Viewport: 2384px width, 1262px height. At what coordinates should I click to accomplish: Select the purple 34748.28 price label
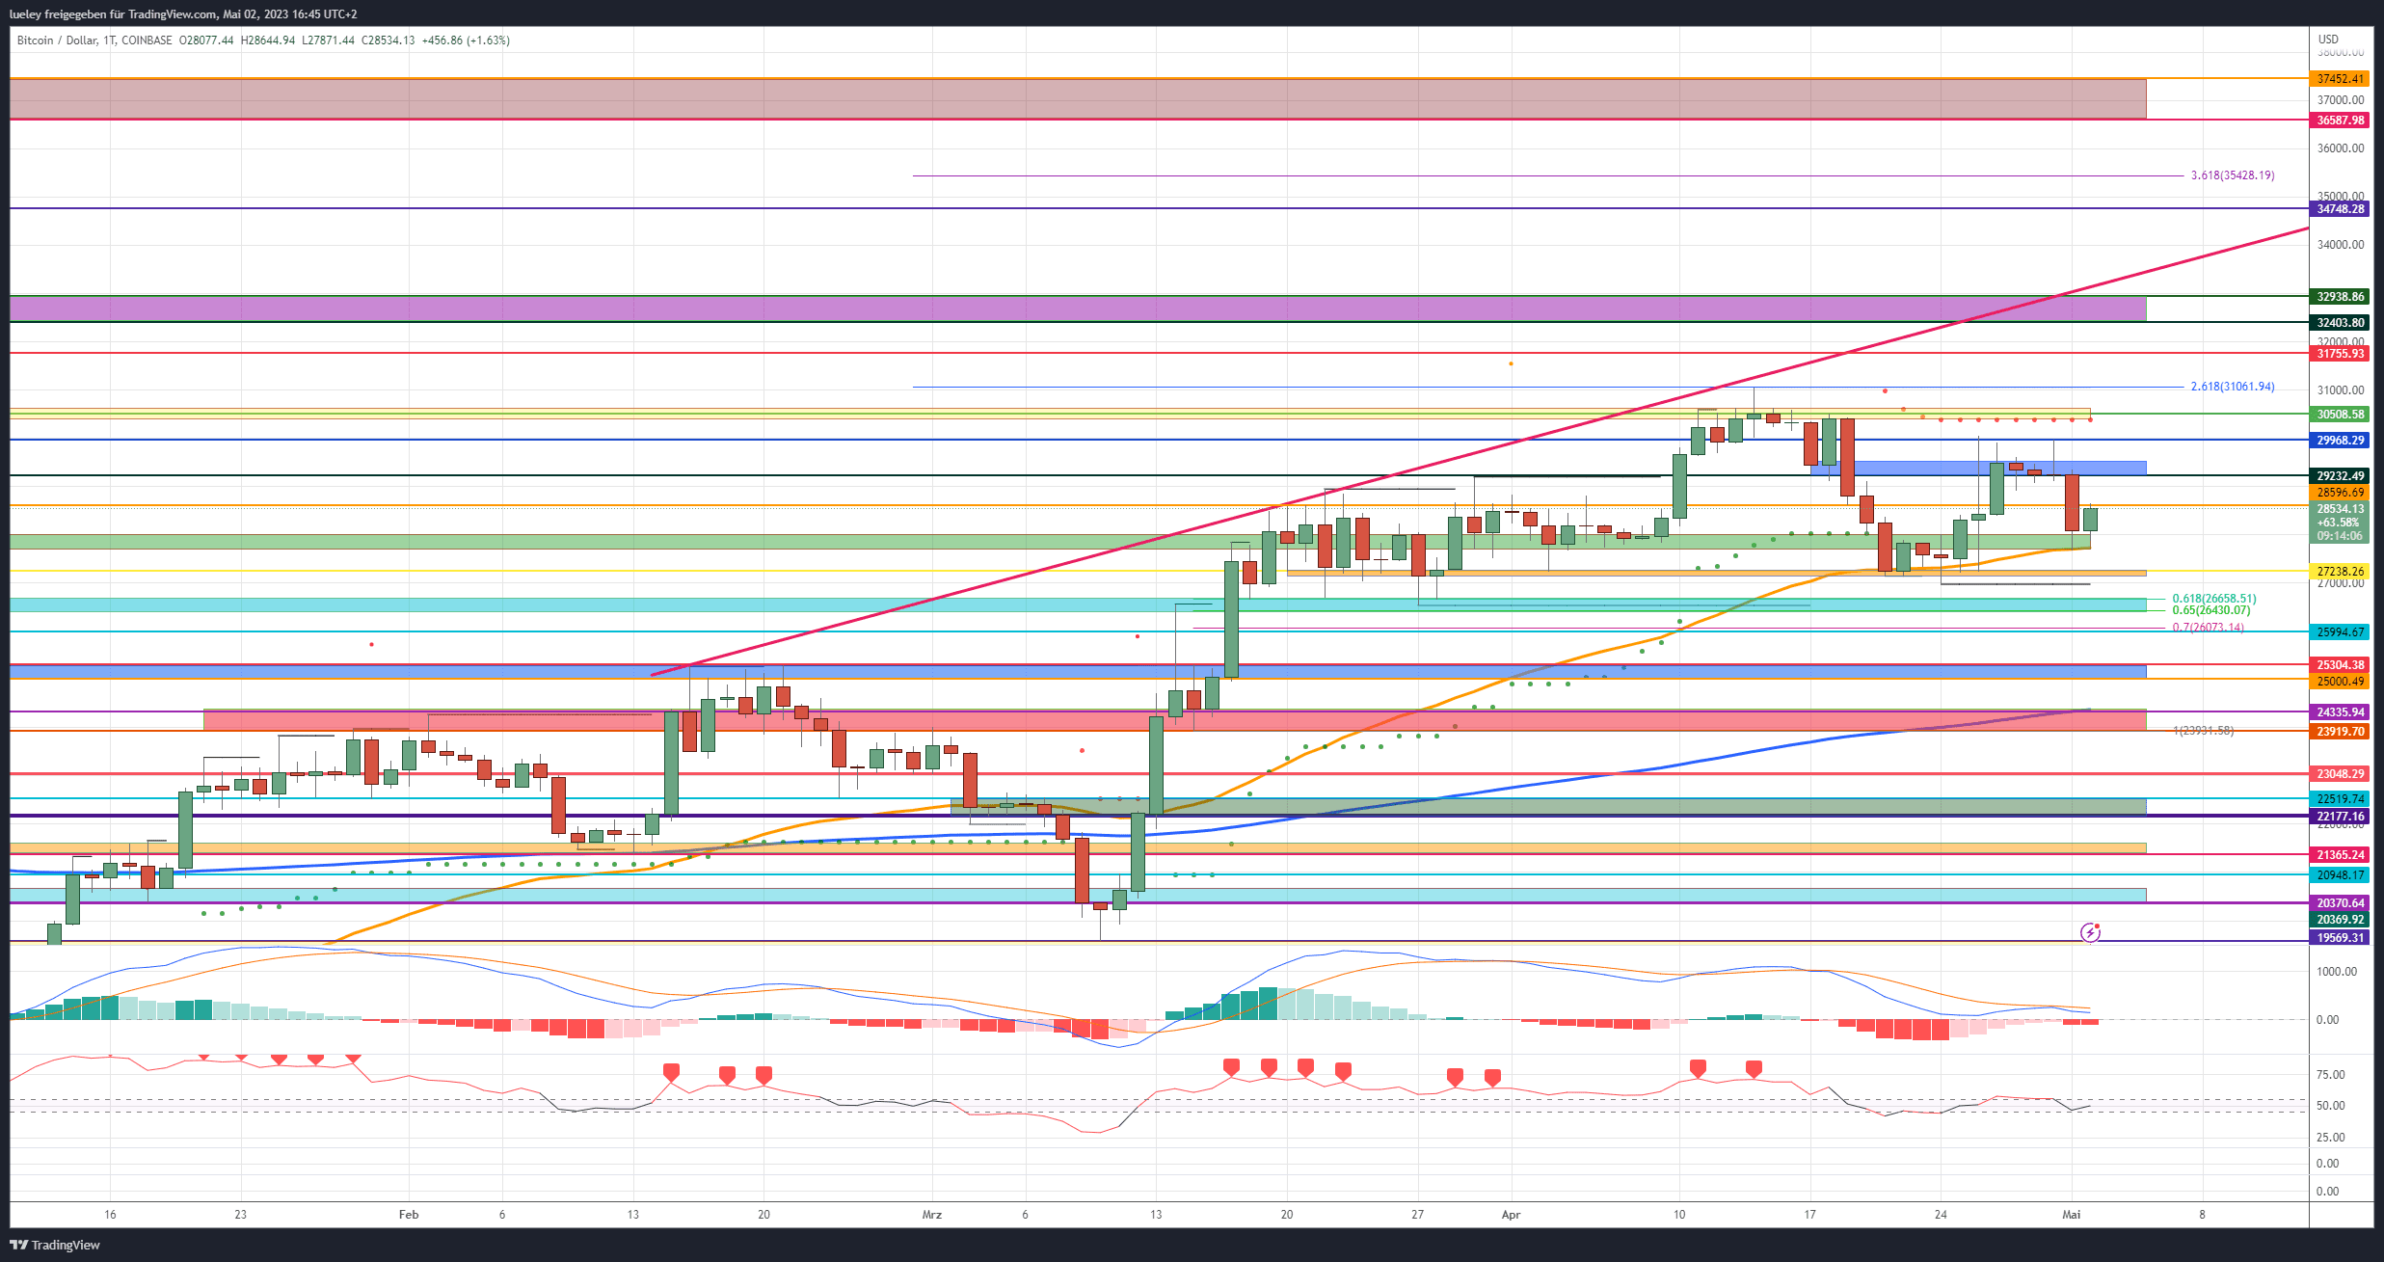[2340, 209]
